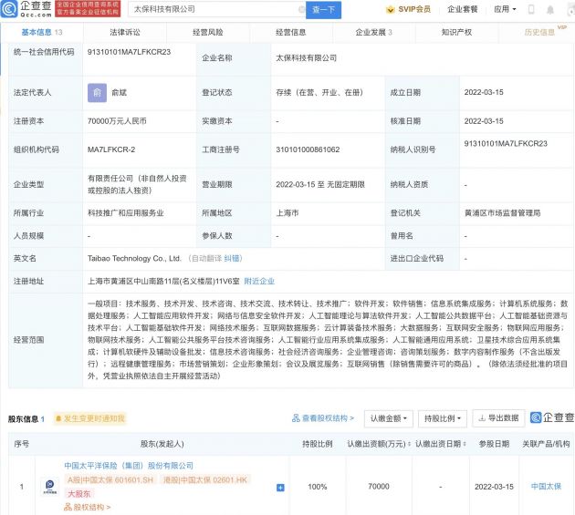Screen dimensions: 575x515
Task: Sort by 认缴出资额(万元) column
Action: pos(379,444)
